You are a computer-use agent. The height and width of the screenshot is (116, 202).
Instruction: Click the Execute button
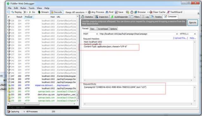click(192, 23)
